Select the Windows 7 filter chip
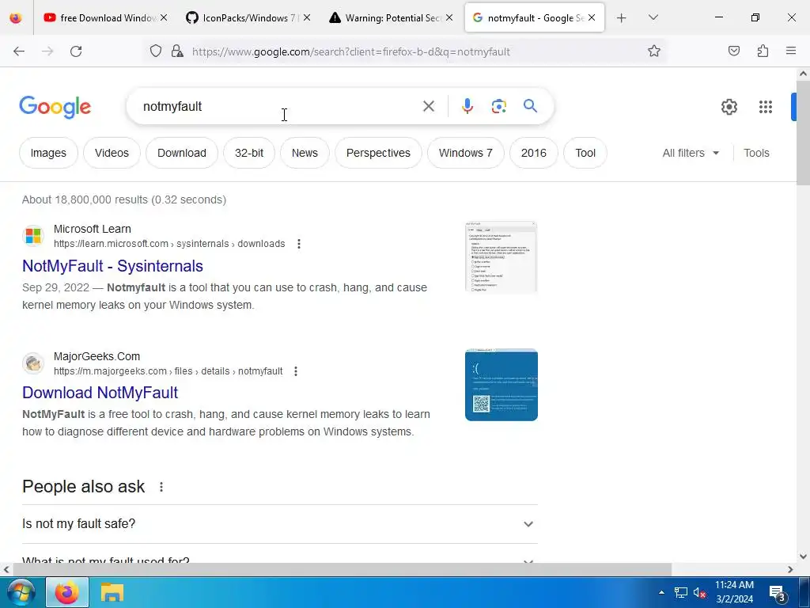The image size is (810, 608). (x=465, y=153)
